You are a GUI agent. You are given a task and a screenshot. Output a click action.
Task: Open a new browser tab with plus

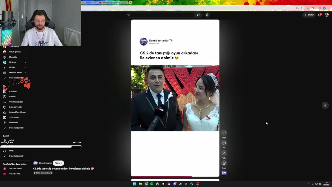click(x=130, y=3)
